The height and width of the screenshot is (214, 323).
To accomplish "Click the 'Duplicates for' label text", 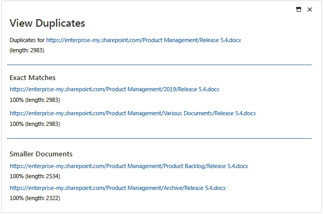I will coord(27,40).
